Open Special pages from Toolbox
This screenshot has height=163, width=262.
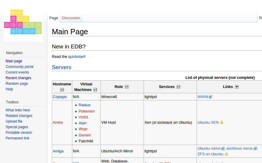(x=17, y=127)
